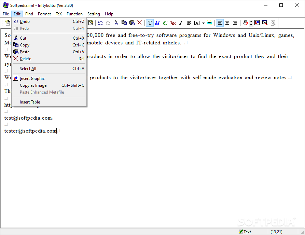Choose Insert Table menu entry
The image size is (305, 235).
[49, 102]
